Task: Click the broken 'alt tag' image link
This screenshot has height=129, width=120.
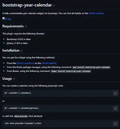Action: 7,19
